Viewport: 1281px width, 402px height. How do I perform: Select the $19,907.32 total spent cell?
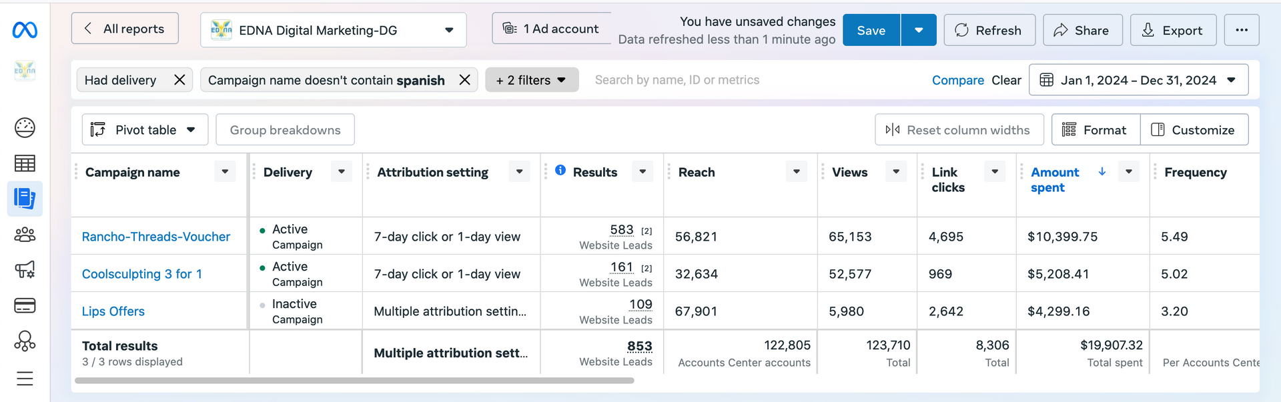[x=1112, y=345]
